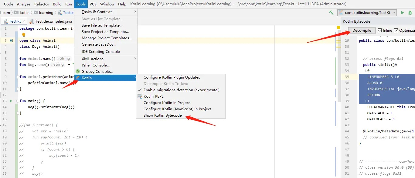Viewport: 415px width, 178px height.
Task: Click 'Dog().printName(Dog())' on line 14
Action: coord(51,107)
